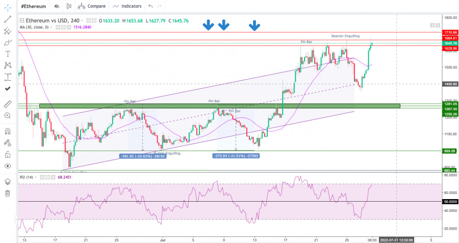Open the #Ethereum symbol search
Screen dimensions: 459x243
[33, 6]
